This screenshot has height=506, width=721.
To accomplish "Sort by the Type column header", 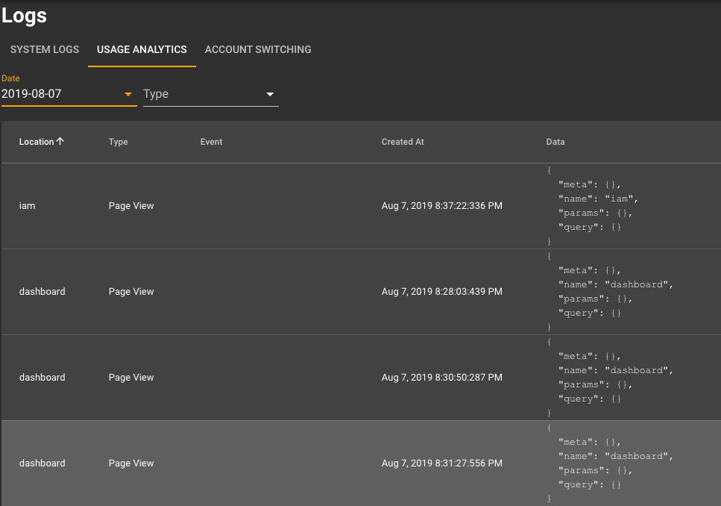I will point(118,142).
